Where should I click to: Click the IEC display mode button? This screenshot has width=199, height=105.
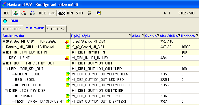(7, 13)
